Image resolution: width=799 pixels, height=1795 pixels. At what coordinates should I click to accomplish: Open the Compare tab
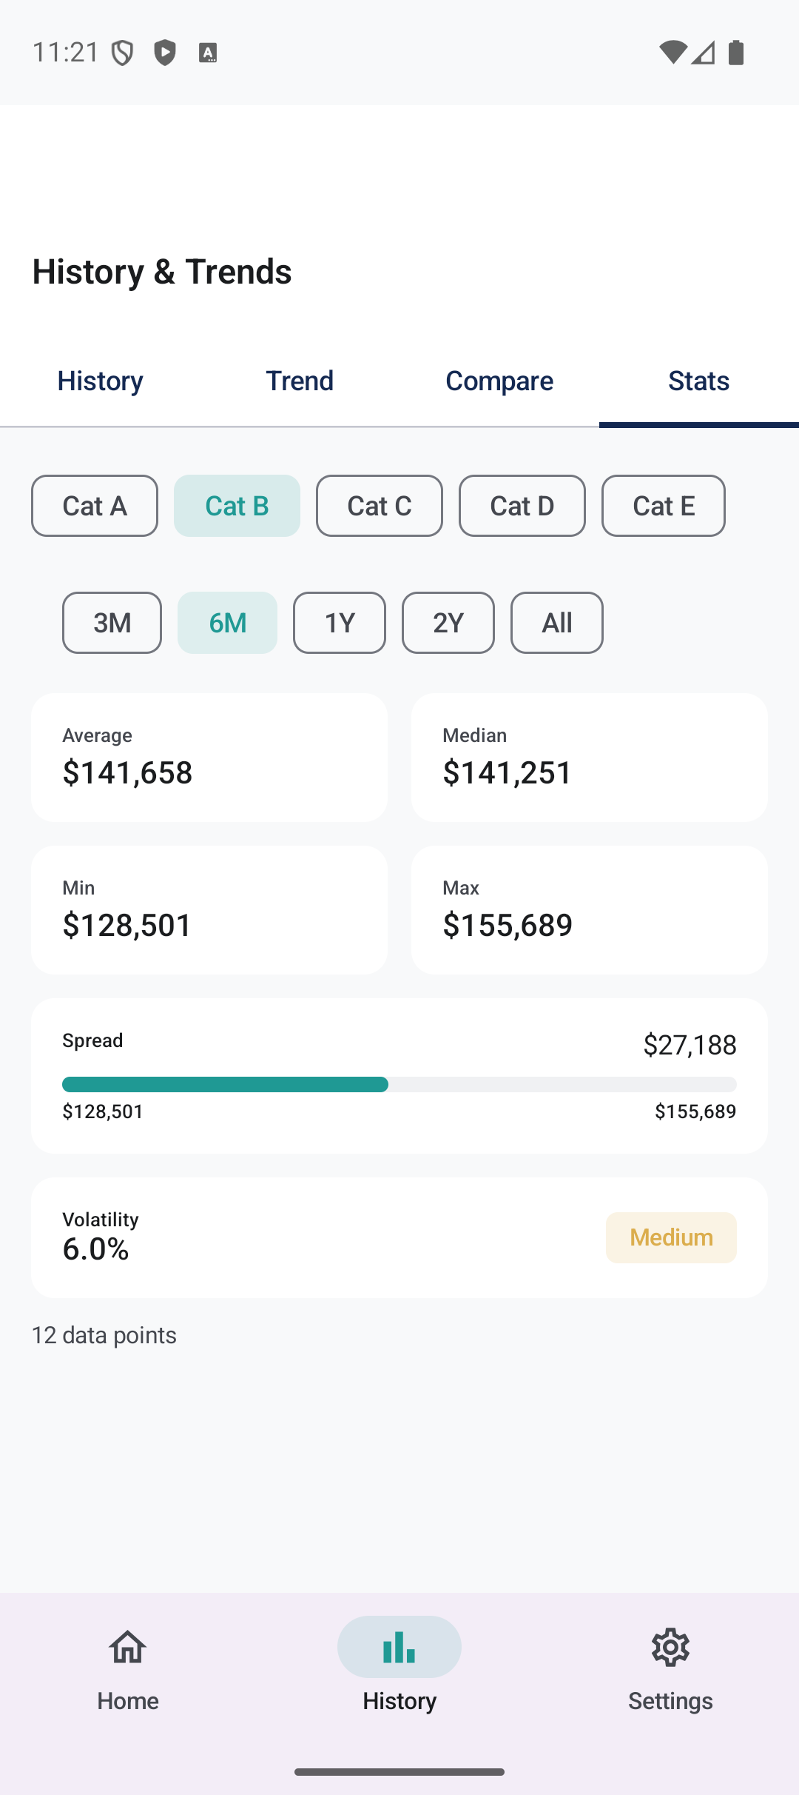(499, 381)
